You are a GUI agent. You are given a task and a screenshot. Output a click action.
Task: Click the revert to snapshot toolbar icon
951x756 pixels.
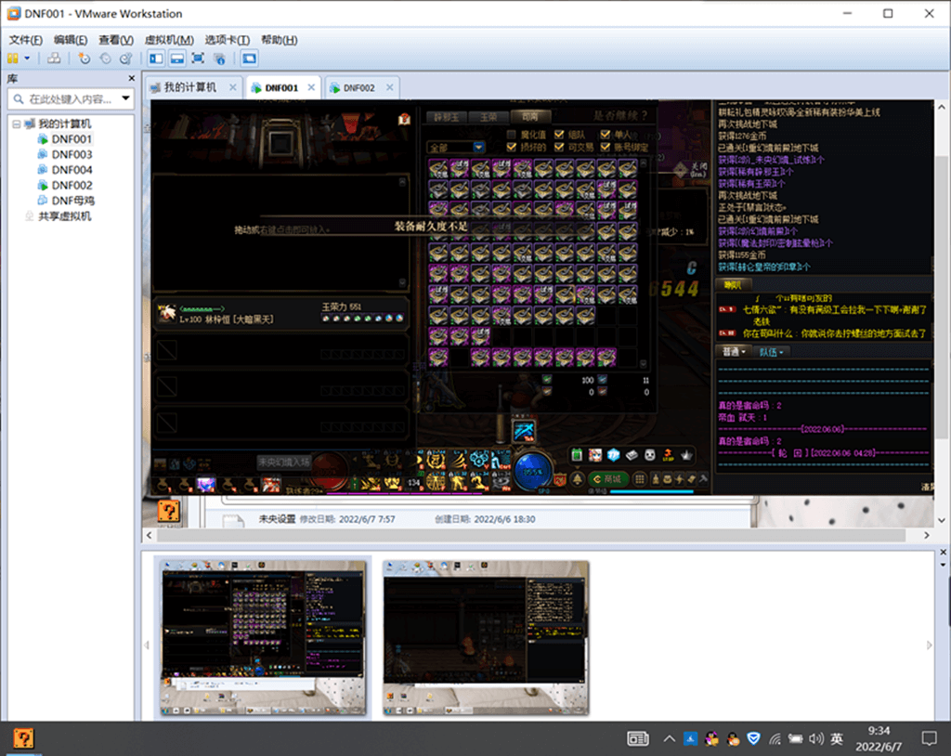(x=105, y=59)
